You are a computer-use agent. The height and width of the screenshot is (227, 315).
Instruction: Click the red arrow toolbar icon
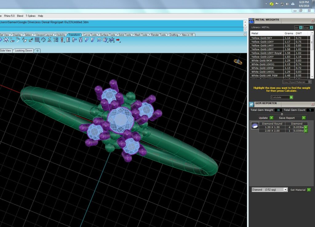click(118, 40)
